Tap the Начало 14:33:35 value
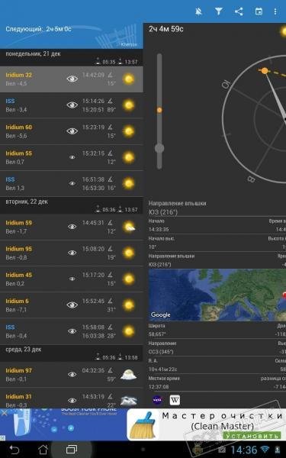Viewport: 286px width, 458px height. (159, 230)
